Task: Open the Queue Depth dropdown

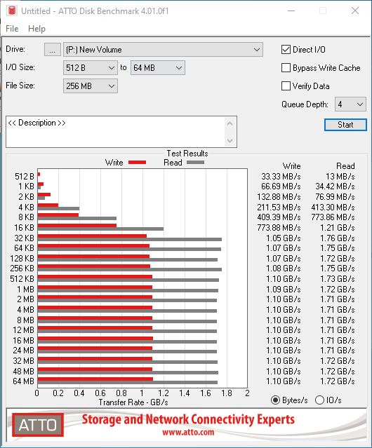Action: tap(350, 104)
